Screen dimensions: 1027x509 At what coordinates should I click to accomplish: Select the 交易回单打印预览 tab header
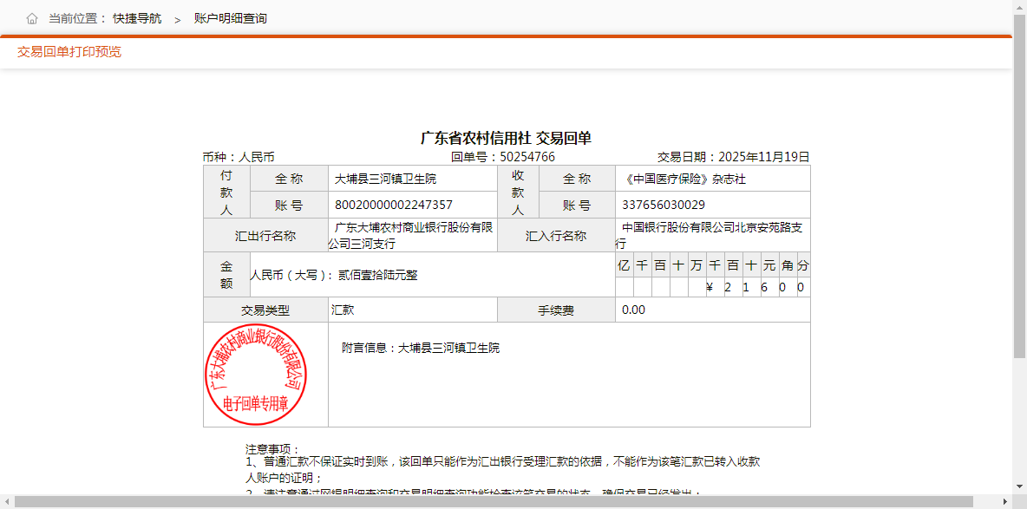(x=69, y=52)
